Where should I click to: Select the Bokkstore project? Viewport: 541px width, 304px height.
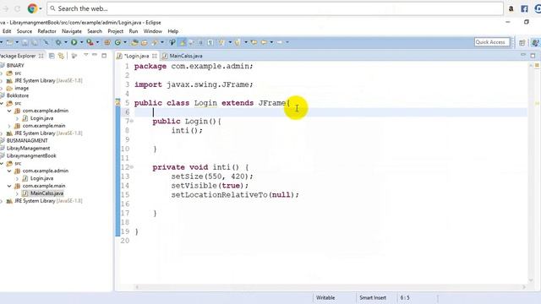18,95
